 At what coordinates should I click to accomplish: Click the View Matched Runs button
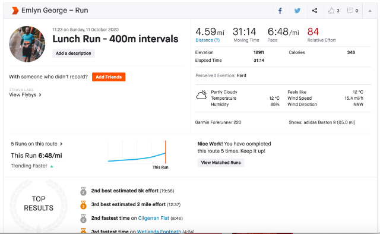221,163
